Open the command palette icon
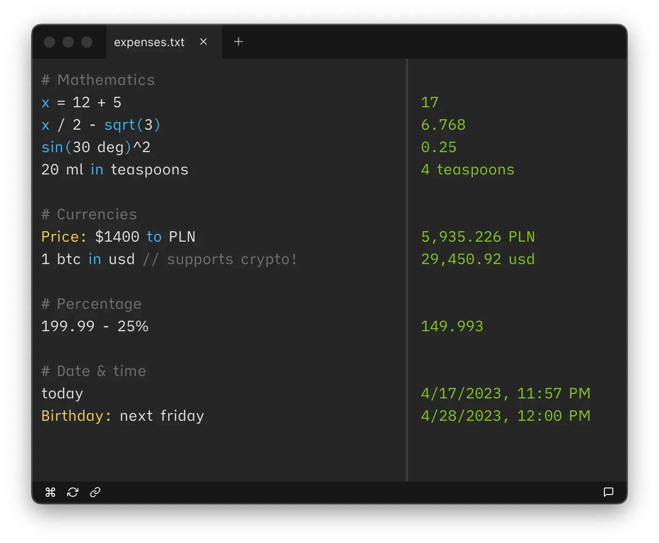Screen dimensions: 659x543 [x=50, y=492]
